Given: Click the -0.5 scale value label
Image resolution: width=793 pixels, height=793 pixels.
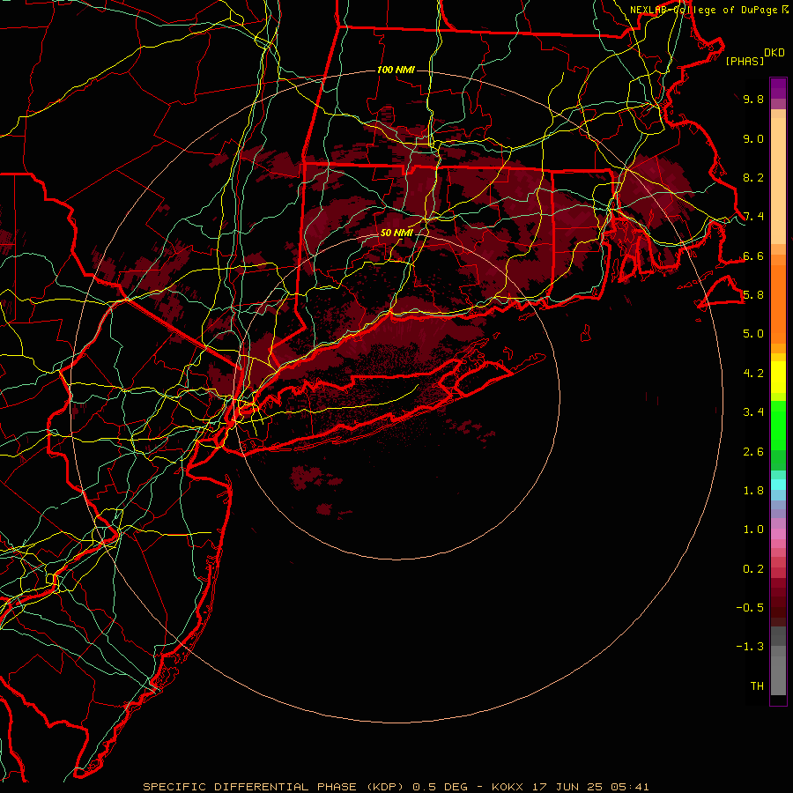Looking at the screenshot, I should pos(750,608).
